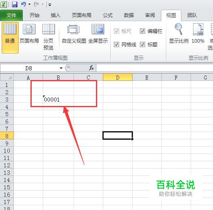Viewport: 213px width, 210px height.
Task: Switch to the 开始 ribbon tab
Action: (x=35, y=15)
